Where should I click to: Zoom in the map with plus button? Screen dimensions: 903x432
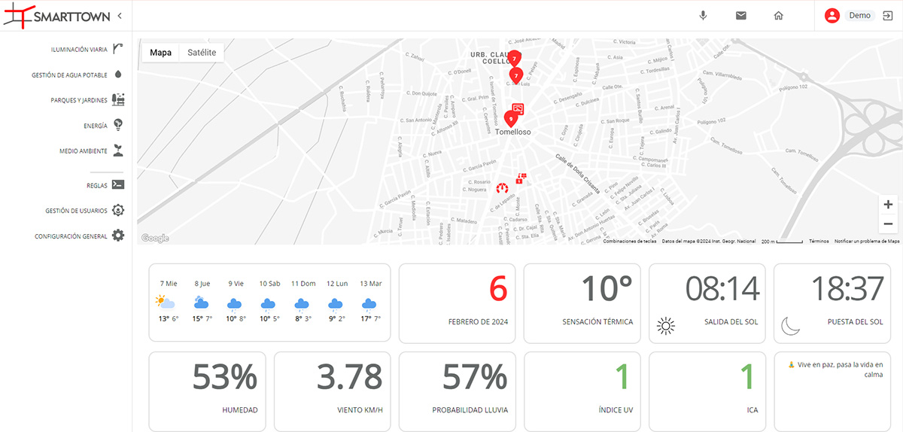tap(888, 204)
